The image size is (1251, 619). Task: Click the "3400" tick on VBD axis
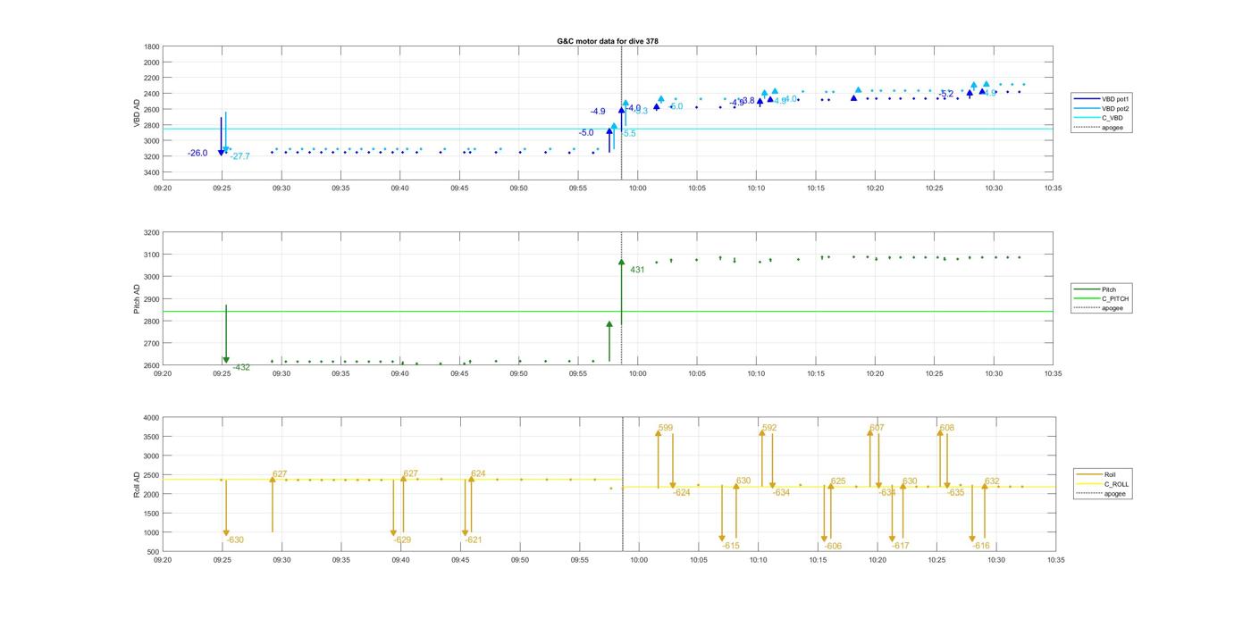pos(152,172)
